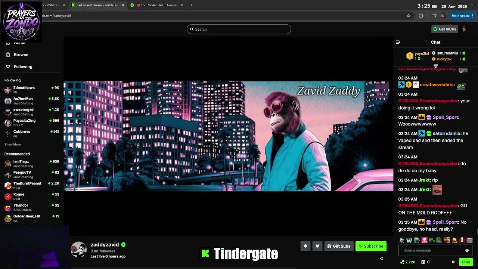Expand the gift leaderboard with the down arrow
The width and height of the screenshot is (478, 269).
tap(435, 66)
